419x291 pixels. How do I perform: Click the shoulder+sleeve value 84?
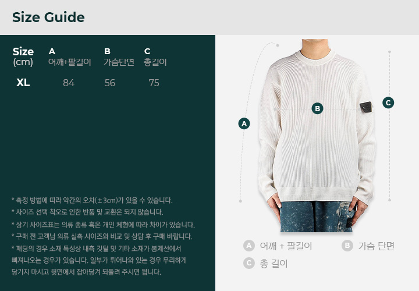coord(69,83)
